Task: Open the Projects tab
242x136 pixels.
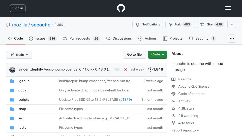Action: (x=173, y=38)
